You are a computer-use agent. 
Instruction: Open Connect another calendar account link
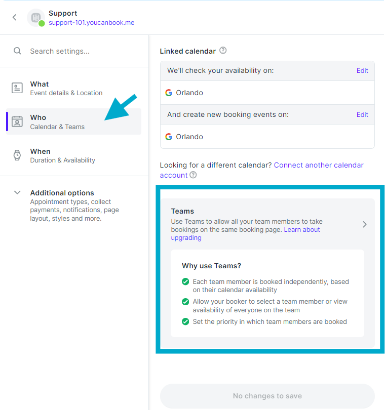262,170
